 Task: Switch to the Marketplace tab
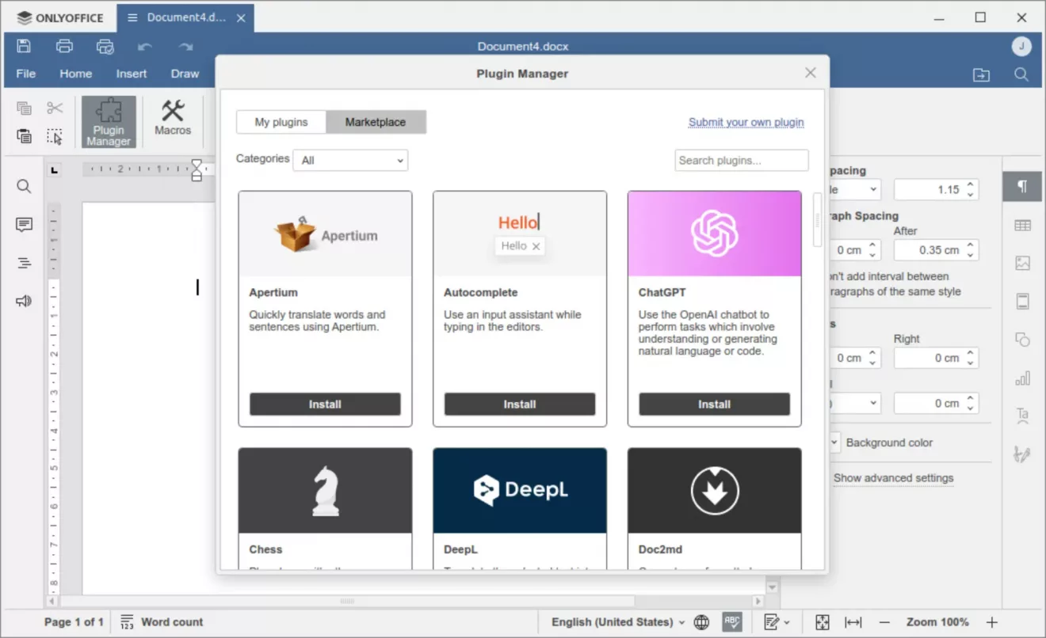tap(376, 122)
